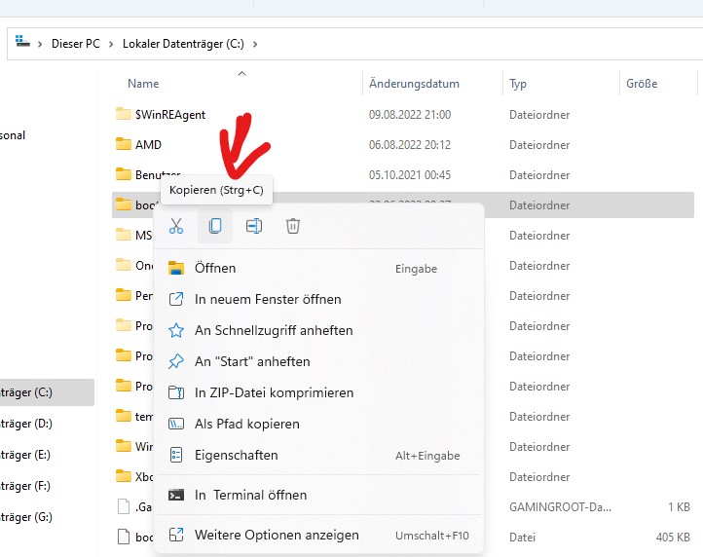Click the date 05.10.2021 00:45
The width and height of the screenshot is (703, 557).
click(410, 175)
